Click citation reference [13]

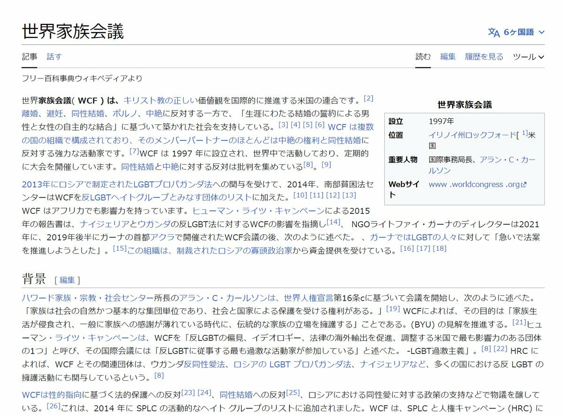[x=350, y=195]
